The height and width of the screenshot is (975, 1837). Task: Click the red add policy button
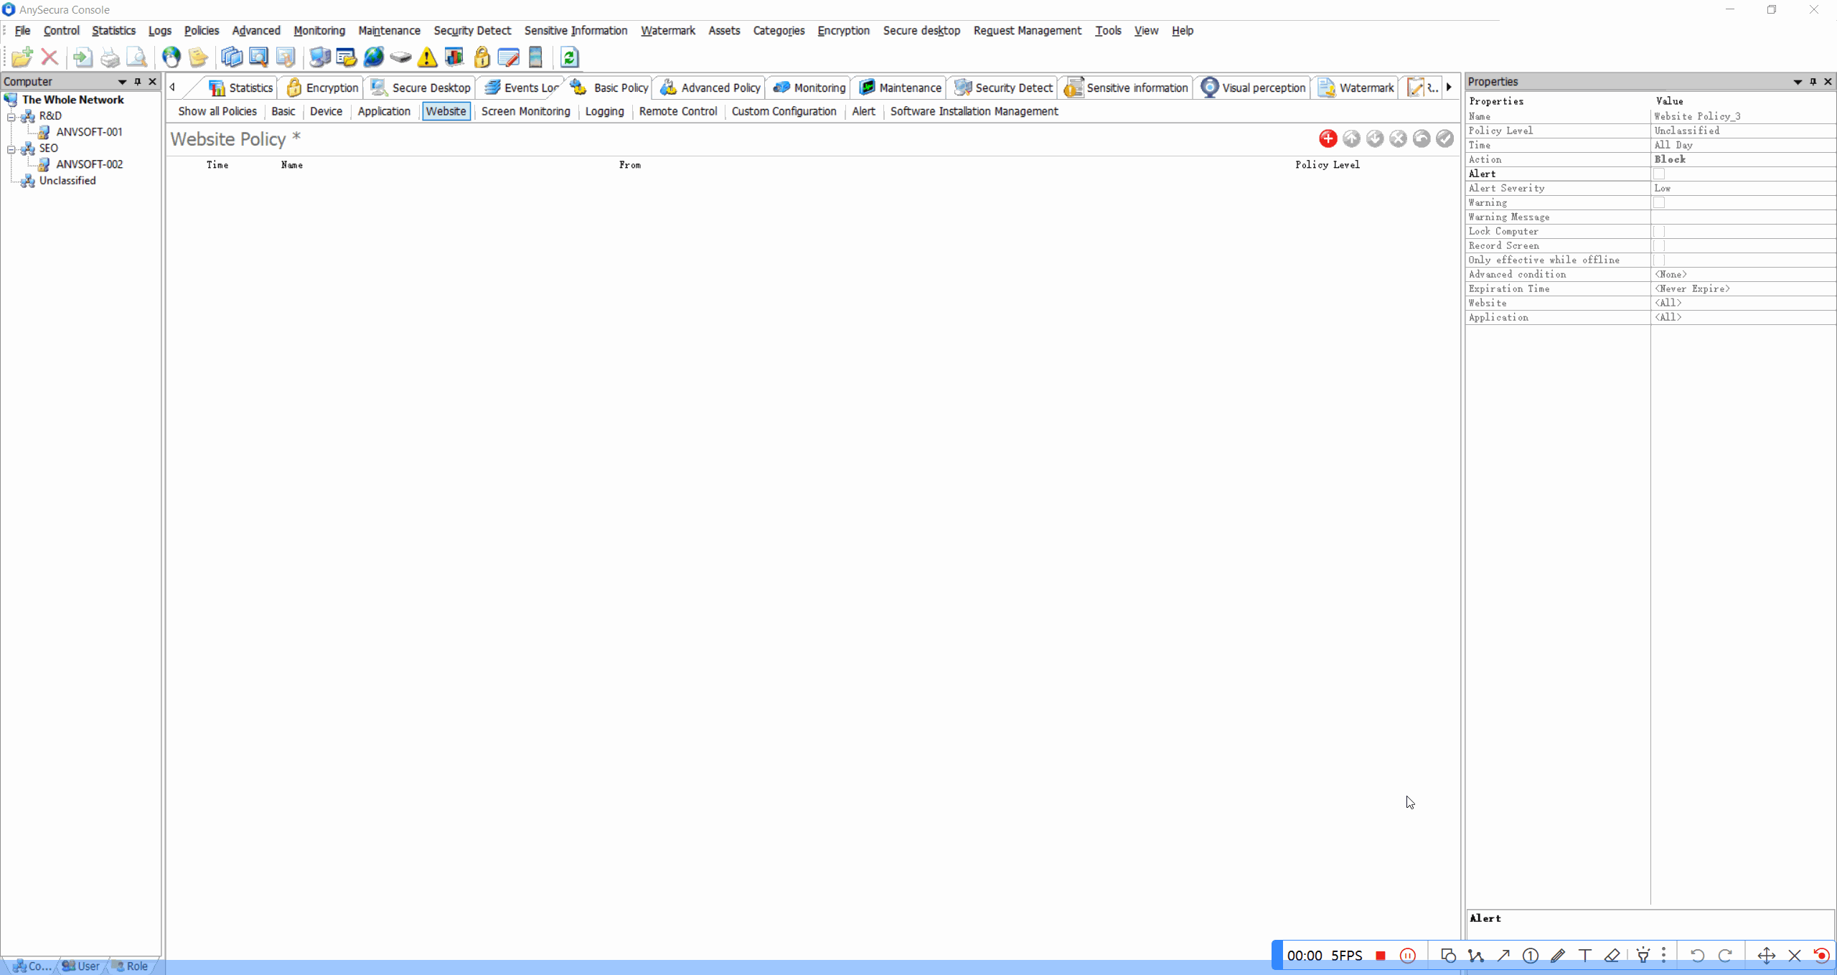coord(1328,138)
